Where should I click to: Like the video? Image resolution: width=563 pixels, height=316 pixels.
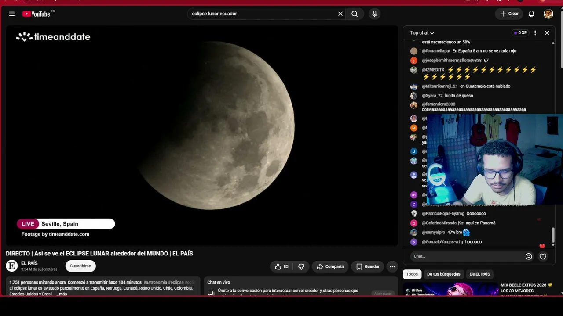[281, 266]
